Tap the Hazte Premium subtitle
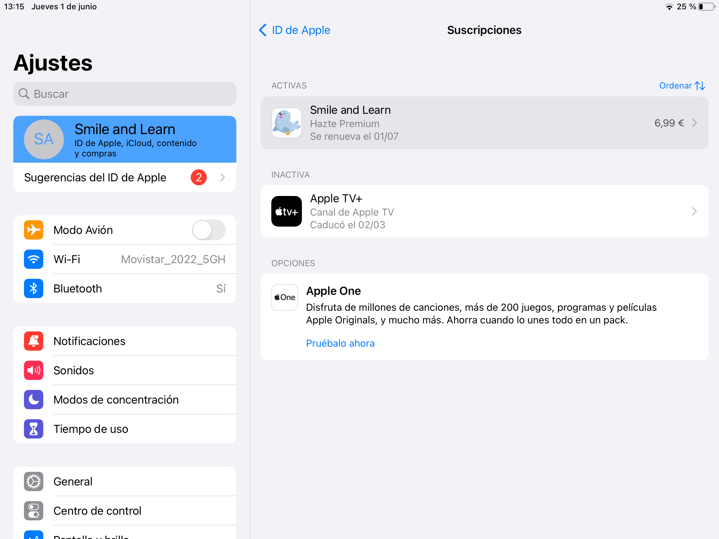Viewport: 719px width, 539px height. click(345, 124)
